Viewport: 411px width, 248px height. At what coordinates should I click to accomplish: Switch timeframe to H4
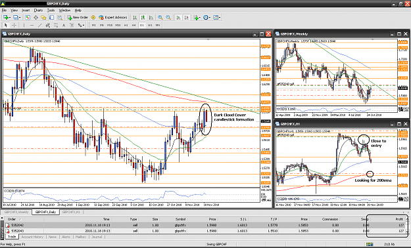(x=134, y=25)
